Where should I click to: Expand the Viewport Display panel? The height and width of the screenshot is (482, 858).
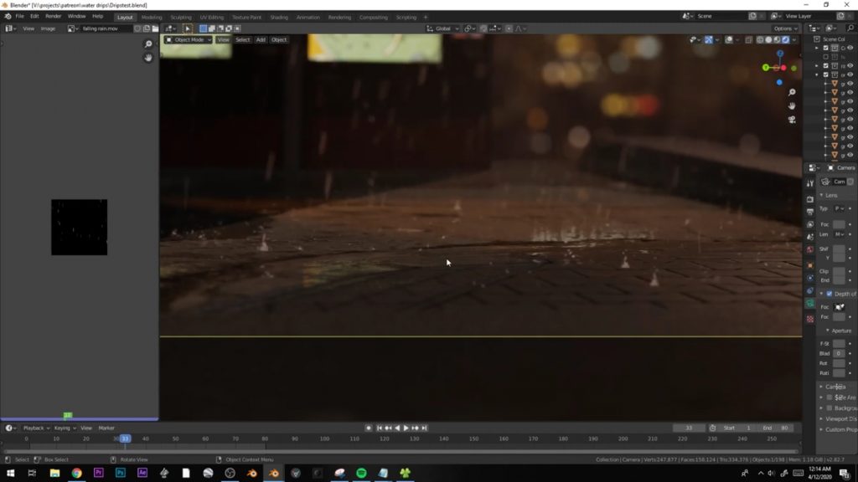click(839, 419)
